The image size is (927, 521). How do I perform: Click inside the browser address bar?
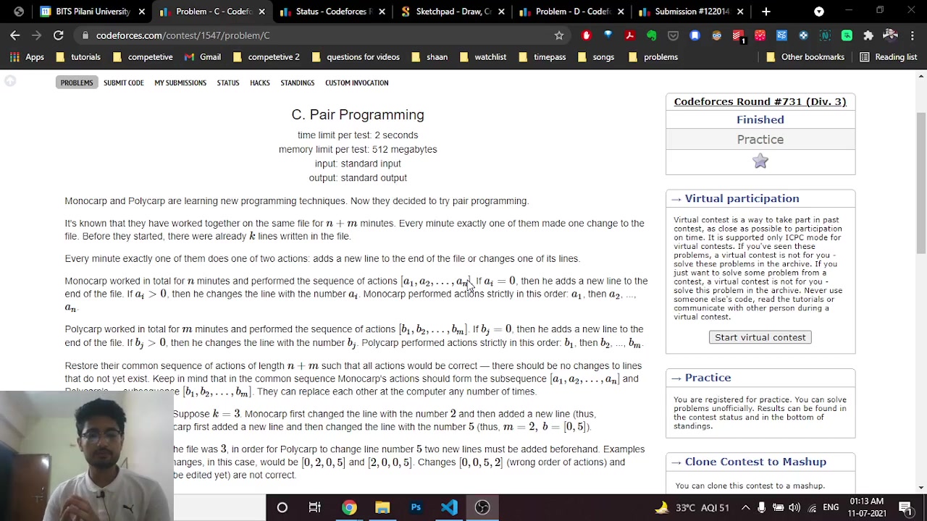click(290, 35)
